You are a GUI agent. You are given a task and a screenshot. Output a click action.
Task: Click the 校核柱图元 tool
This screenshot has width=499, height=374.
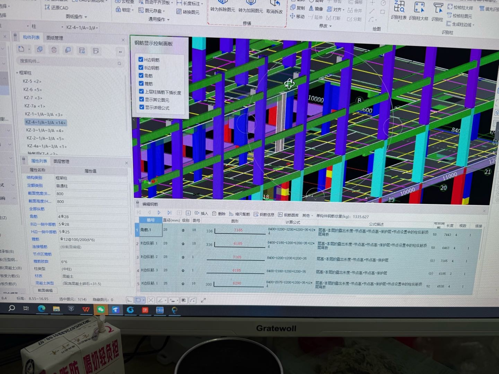(x=459, y=16)
